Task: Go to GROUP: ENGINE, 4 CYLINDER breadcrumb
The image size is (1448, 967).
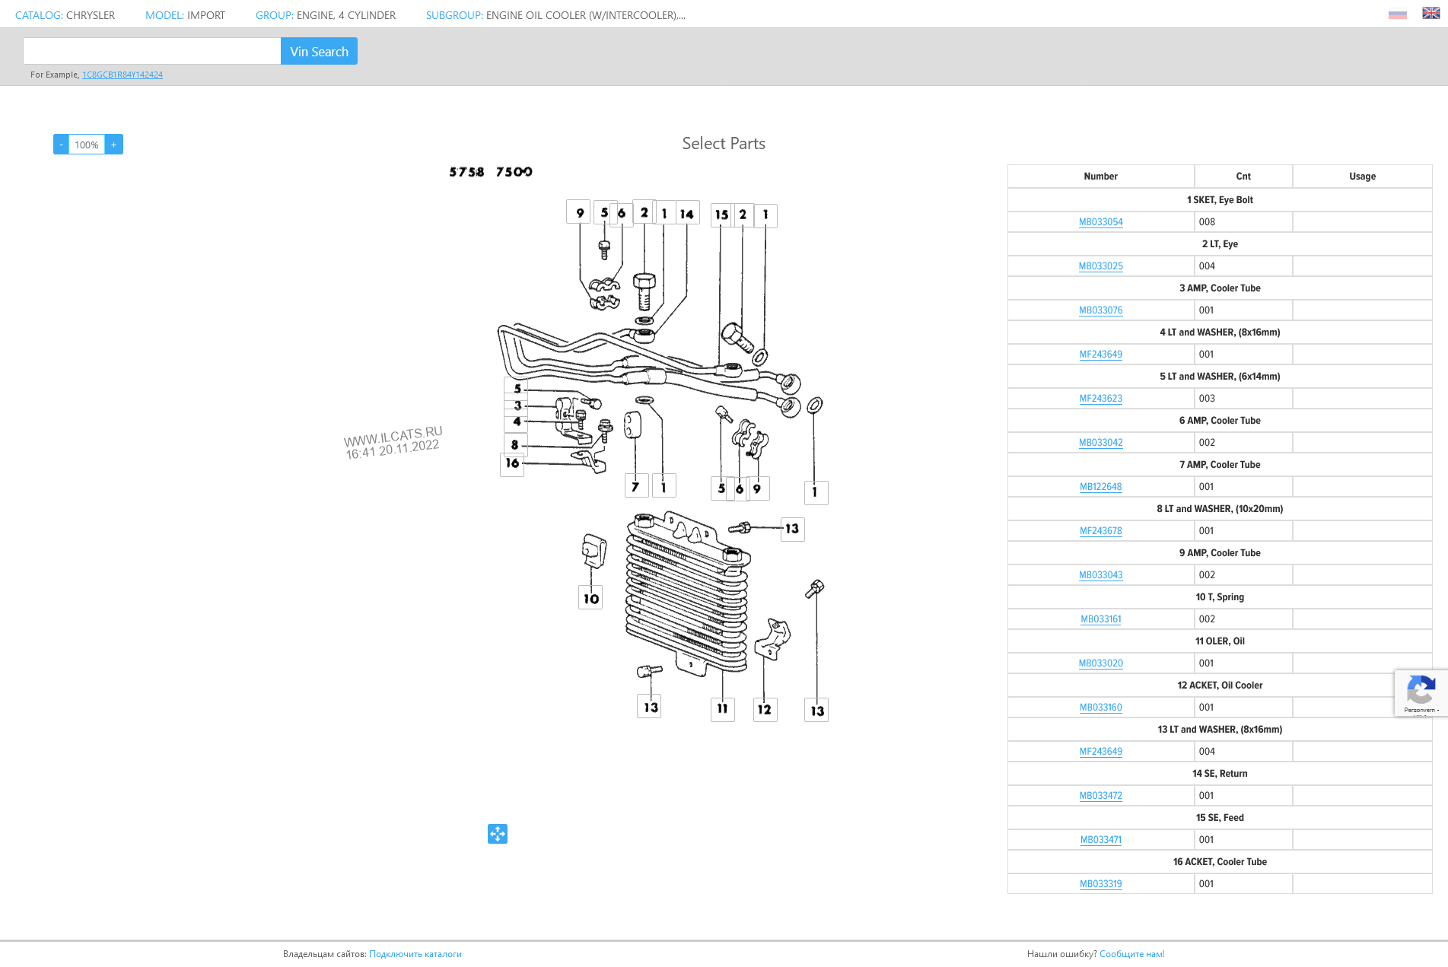Action: [x=325, y=15]
